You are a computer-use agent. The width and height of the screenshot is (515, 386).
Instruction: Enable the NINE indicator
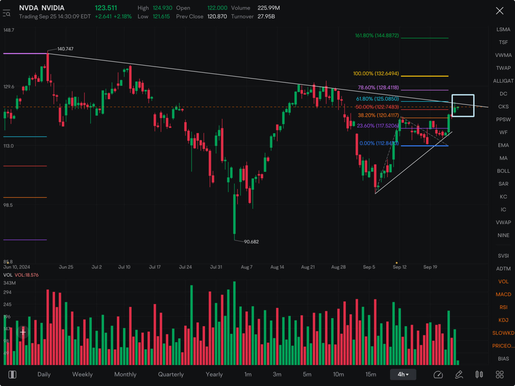(503, 235)
